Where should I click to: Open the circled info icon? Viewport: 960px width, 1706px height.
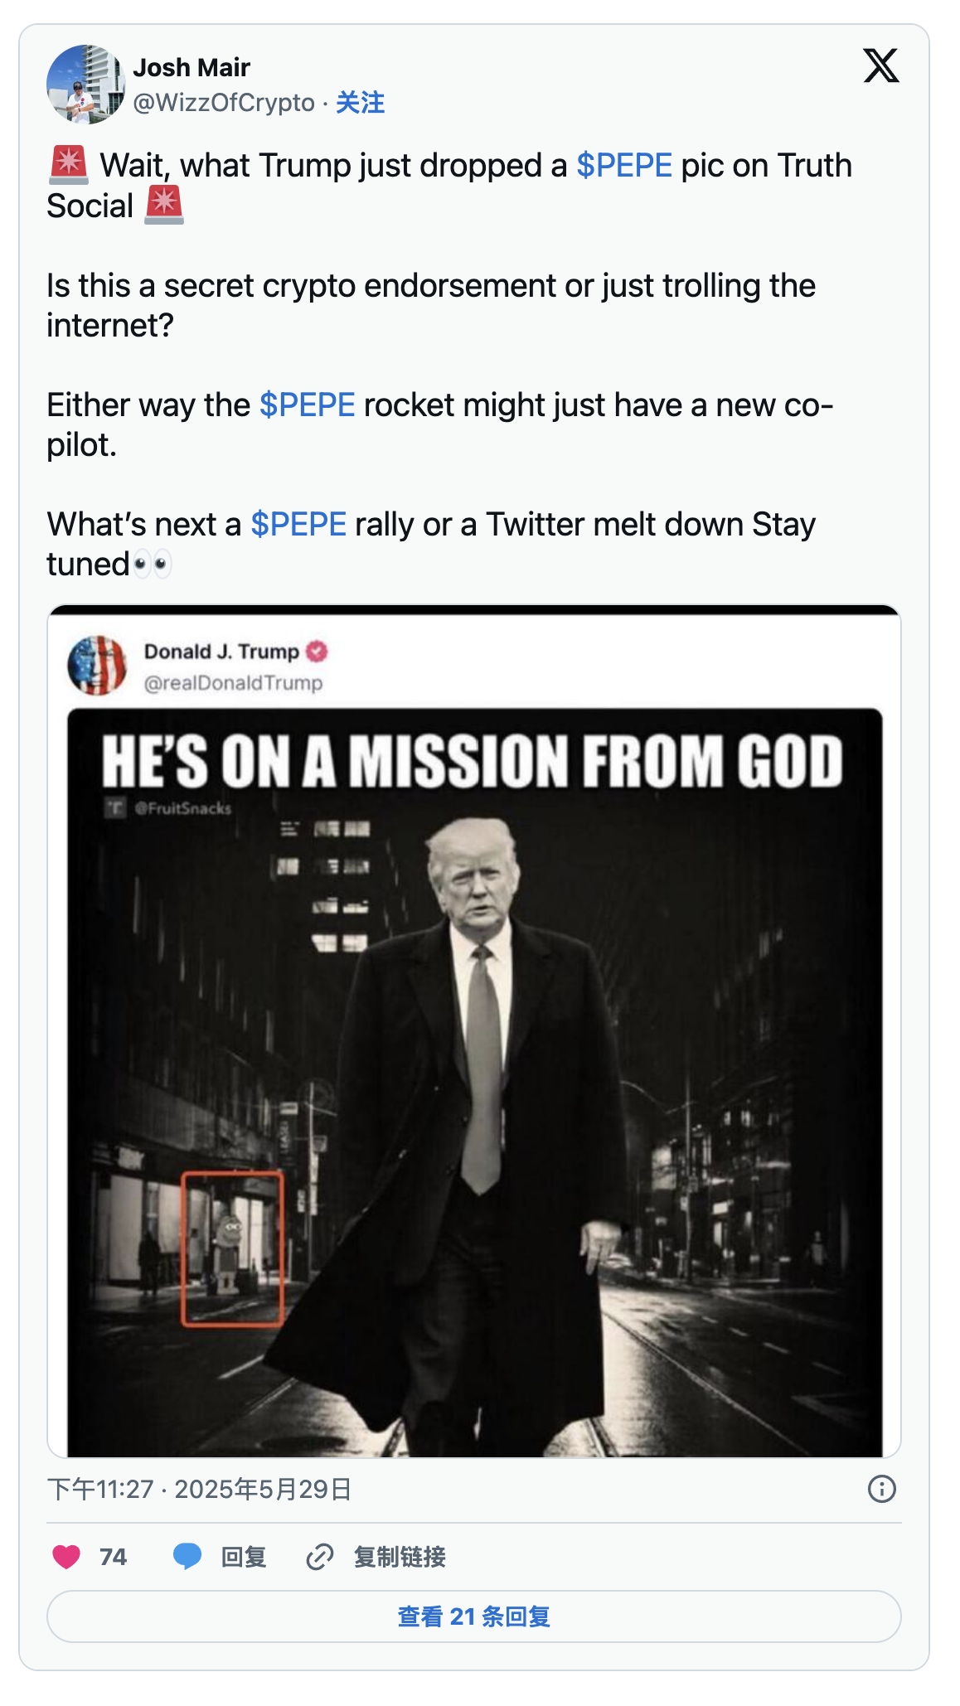click(x=881, y=1489)
